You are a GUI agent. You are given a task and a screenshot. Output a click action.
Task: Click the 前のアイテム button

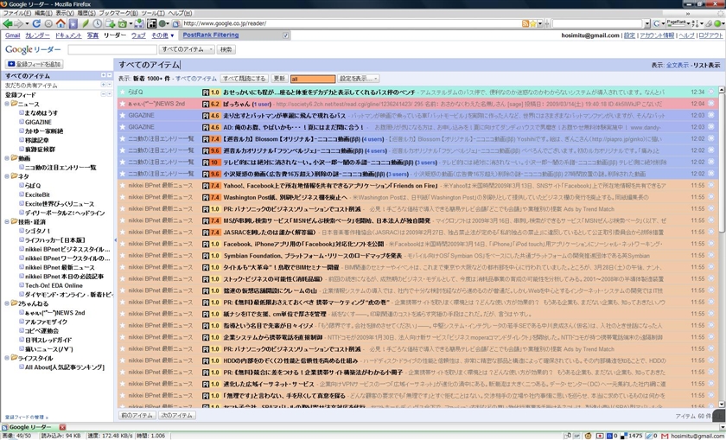137,416
